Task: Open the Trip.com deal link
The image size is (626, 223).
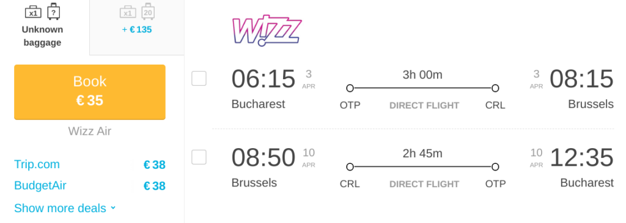Action: 37,165
